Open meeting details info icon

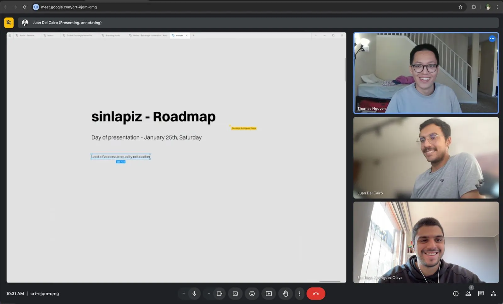456,294
